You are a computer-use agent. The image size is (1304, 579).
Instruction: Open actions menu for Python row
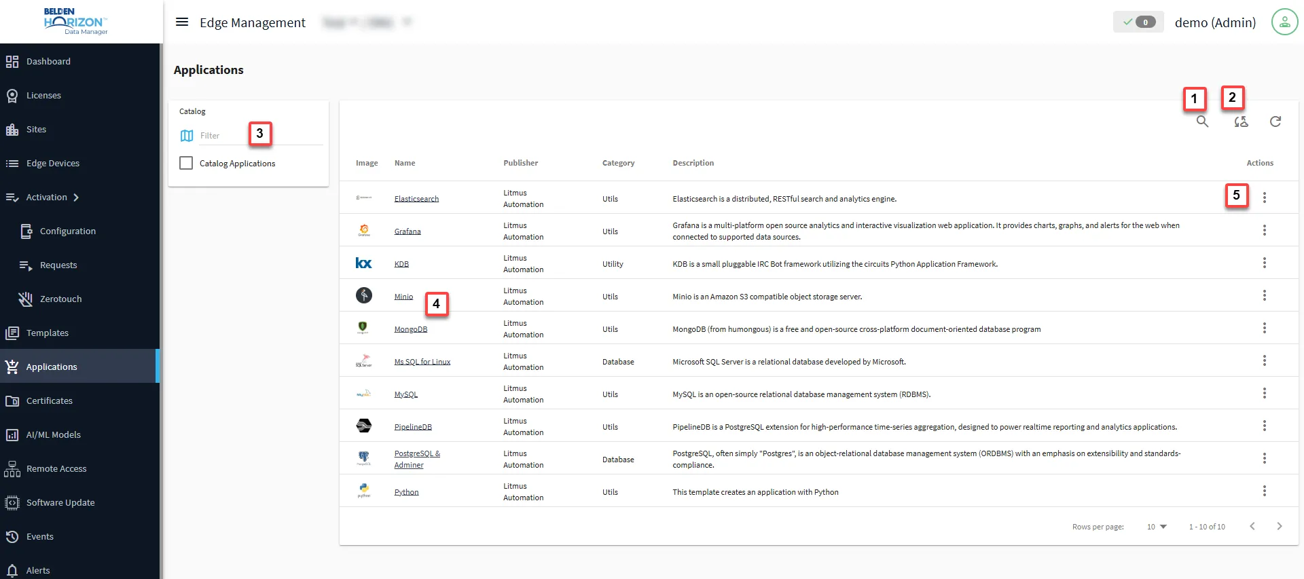[x=1264, y=491]
